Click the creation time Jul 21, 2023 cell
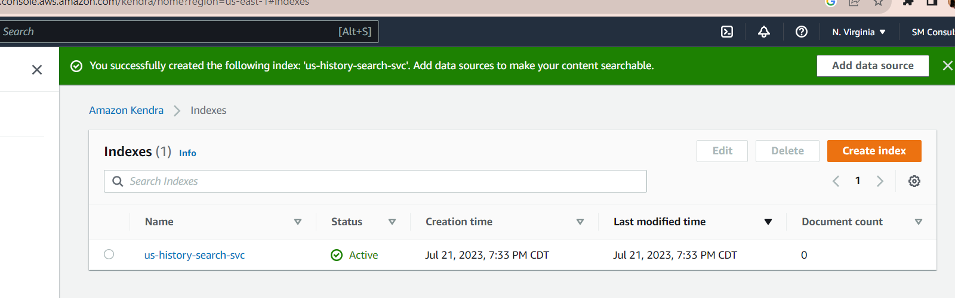955x298 pixels. point(487,255)
